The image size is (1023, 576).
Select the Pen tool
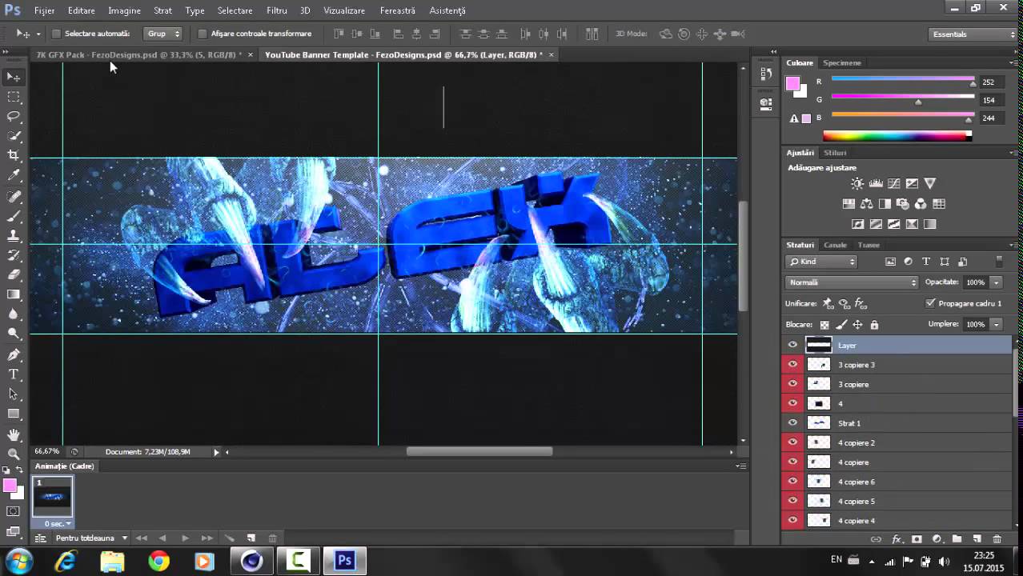[14, 354]
